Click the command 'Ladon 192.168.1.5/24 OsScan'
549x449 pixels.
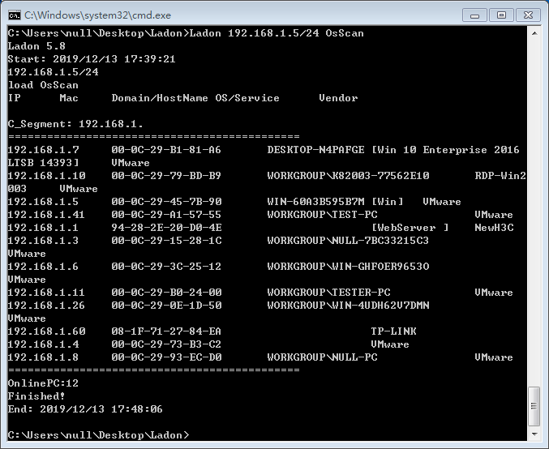(x=277, y=33)
